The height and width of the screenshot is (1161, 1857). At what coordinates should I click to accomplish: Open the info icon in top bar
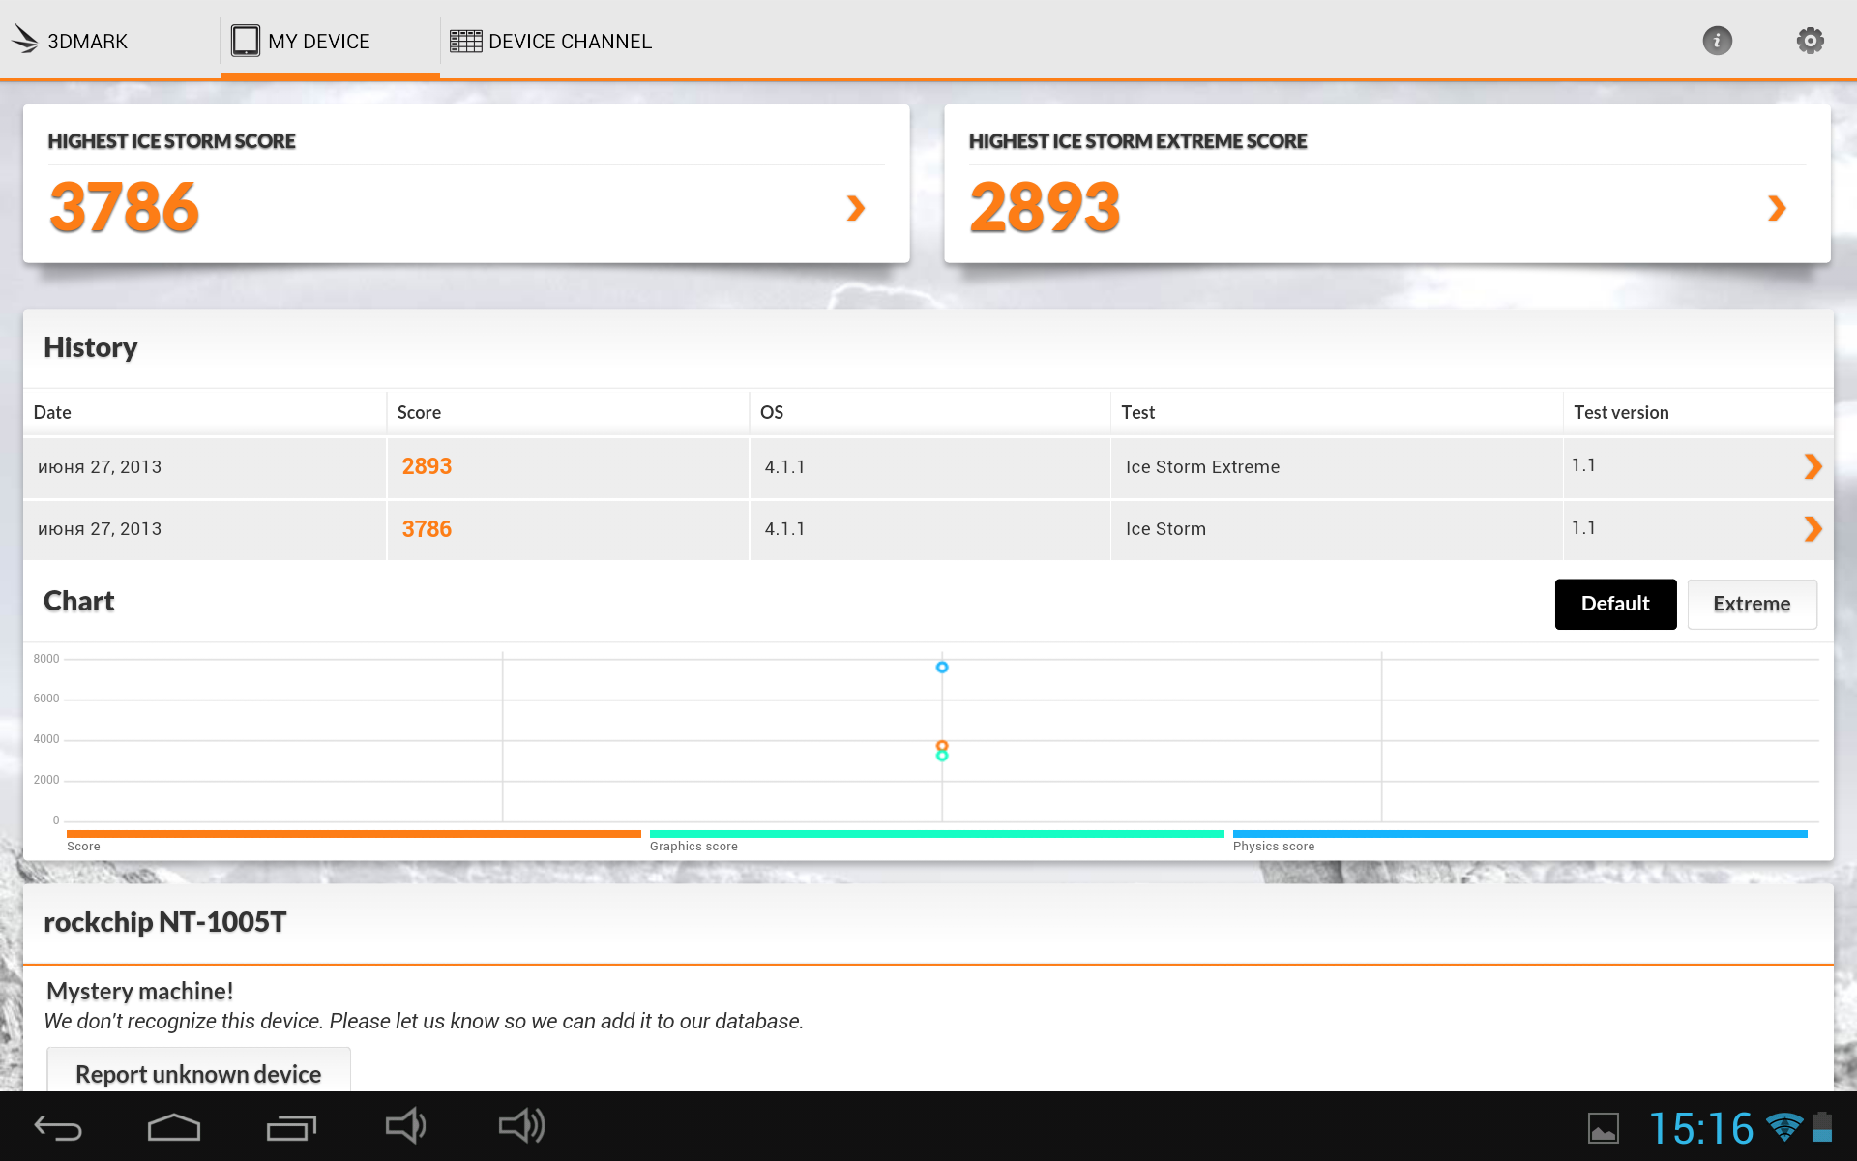point(1717,41)
